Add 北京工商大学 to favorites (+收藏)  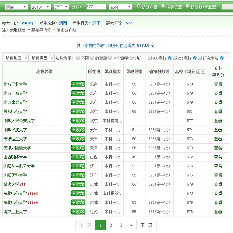click(78, 93)
